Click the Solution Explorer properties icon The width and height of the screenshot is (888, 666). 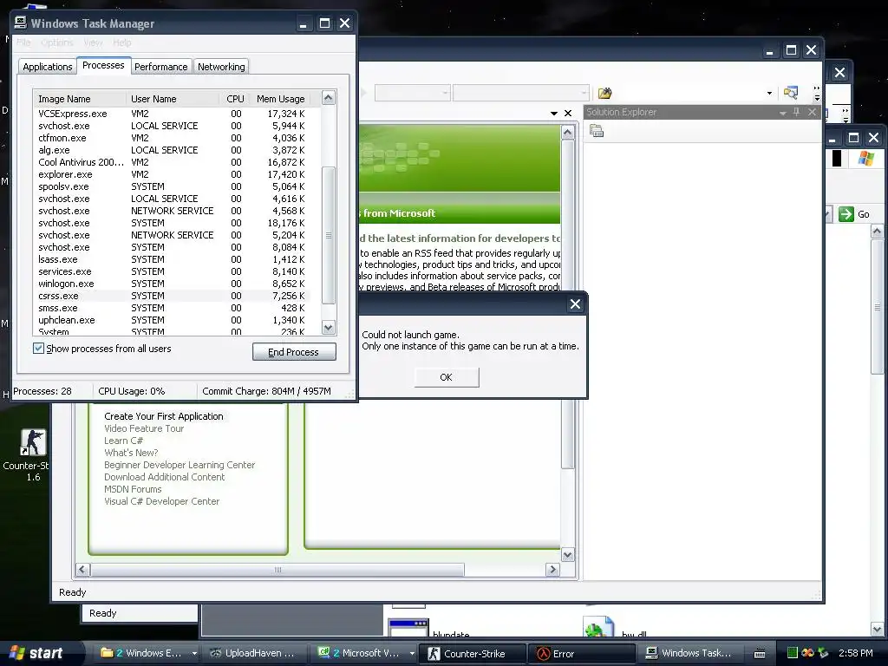(x=597, y=132)
